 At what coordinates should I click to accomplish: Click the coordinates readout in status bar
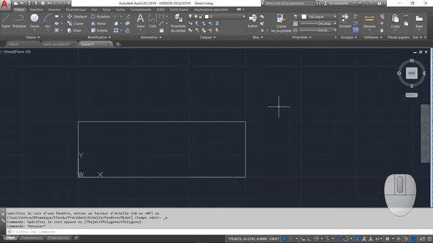click(248, 238)
